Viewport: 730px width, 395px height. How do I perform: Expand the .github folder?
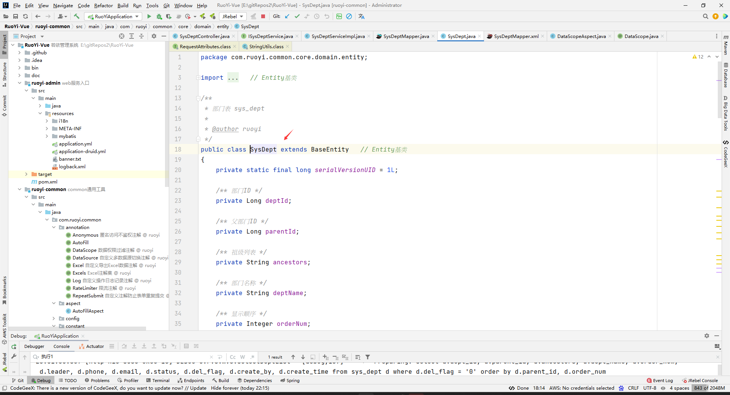pos(19,53)
